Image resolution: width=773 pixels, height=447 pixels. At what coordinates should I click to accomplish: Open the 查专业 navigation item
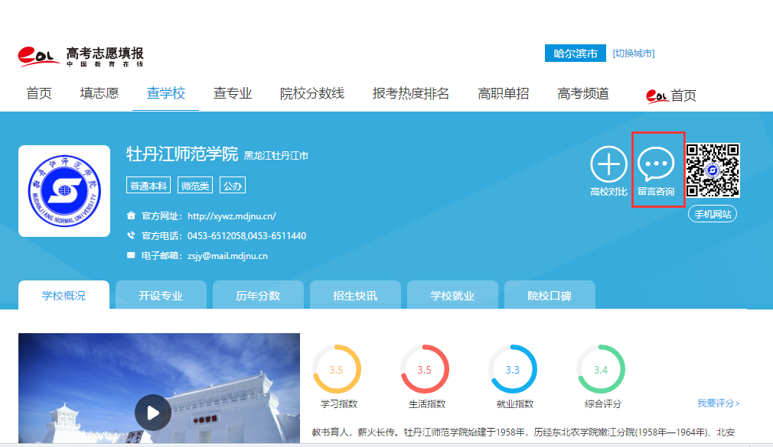click(232, 93)
